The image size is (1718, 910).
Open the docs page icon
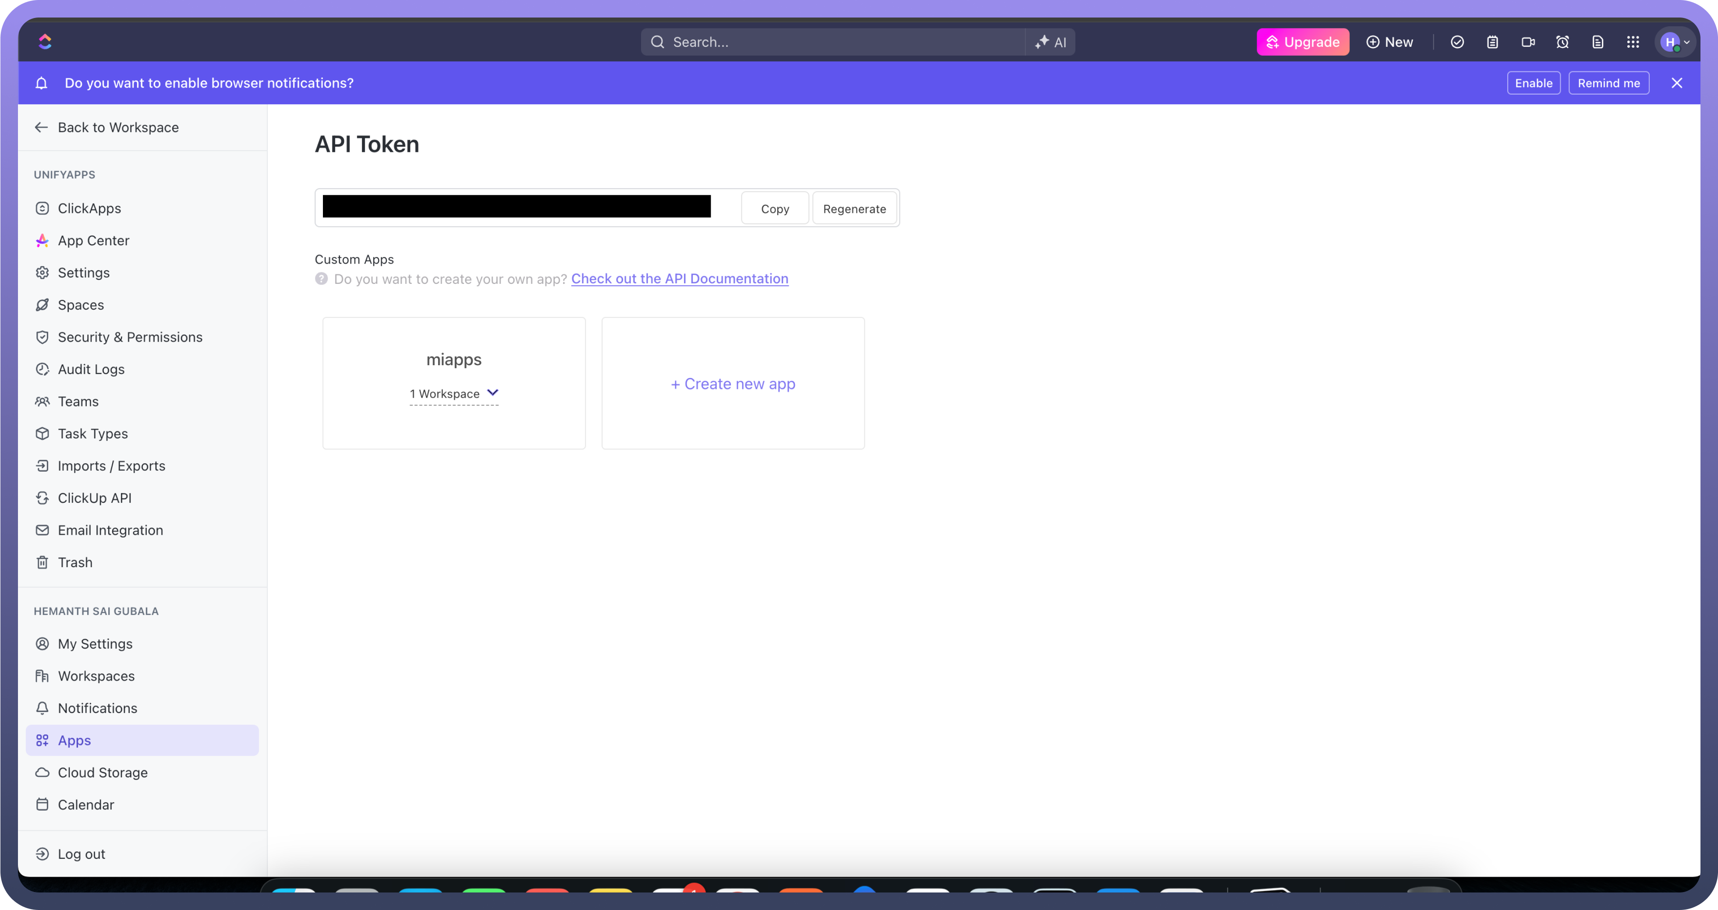pyautogui.click(x=1598, y=42)
